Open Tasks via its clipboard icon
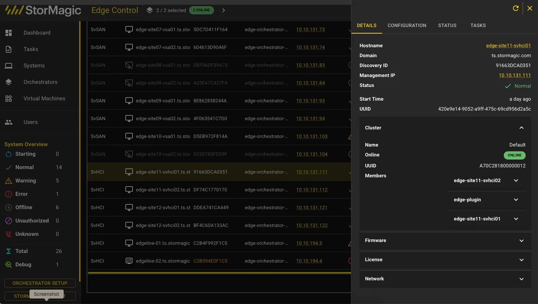 [9, 49]
